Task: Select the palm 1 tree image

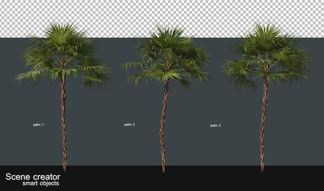Action: tap(63, 97)
